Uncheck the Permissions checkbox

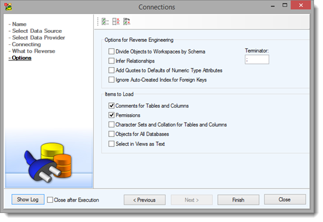[111, 115]
